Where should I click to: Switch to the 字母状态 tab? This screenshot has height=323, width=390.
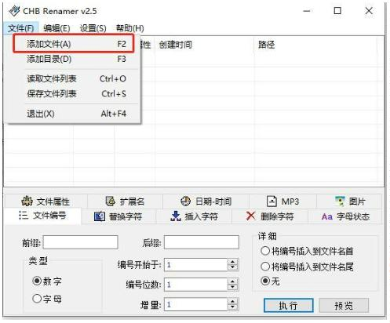point(345,216)
